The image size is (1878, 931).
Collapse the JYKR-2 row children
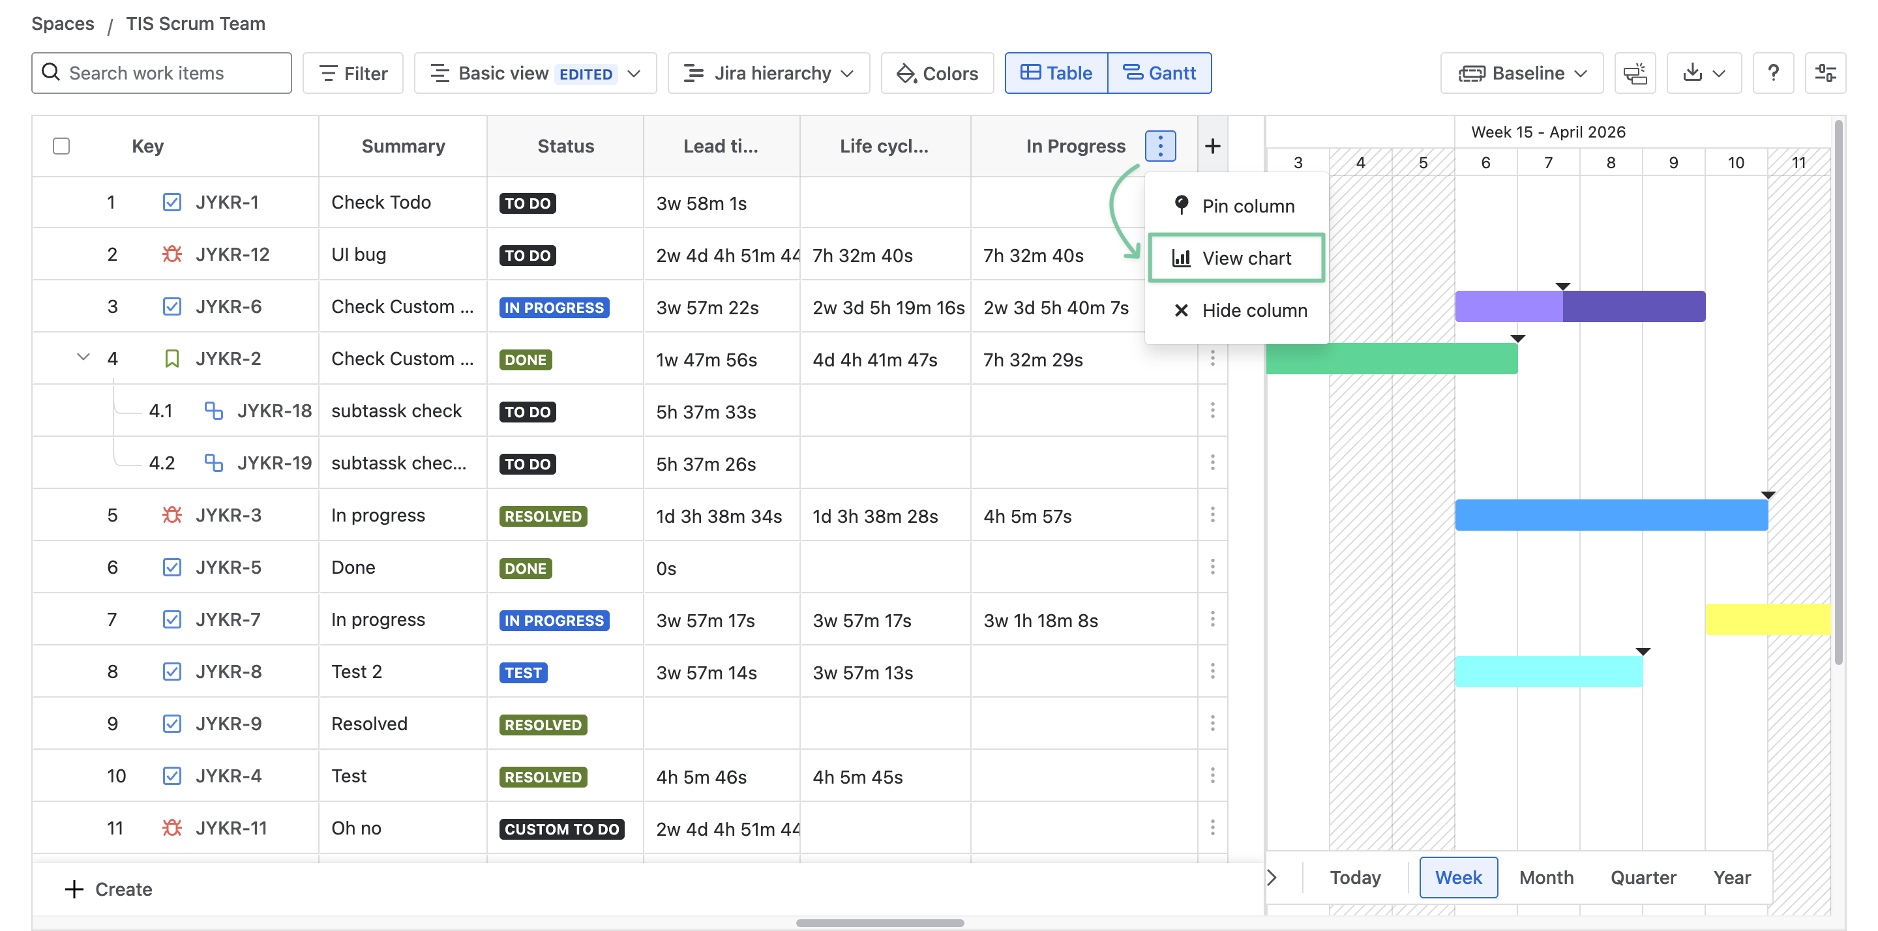83,357
